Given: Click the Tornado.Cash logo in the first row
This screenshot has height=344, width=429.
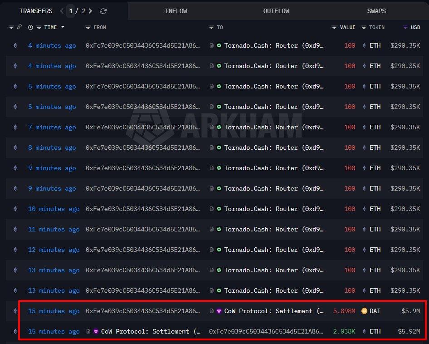Looking at the screenshot, I should (x=219, y=45).
